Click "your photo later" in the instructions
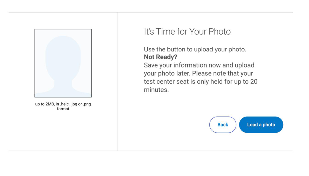This screenshot has height=176, width=309. pos(167,73)
